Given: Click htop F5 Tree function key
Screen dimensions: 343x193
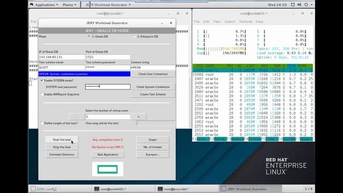Looking at the screenshot, I should click(270, 139).
